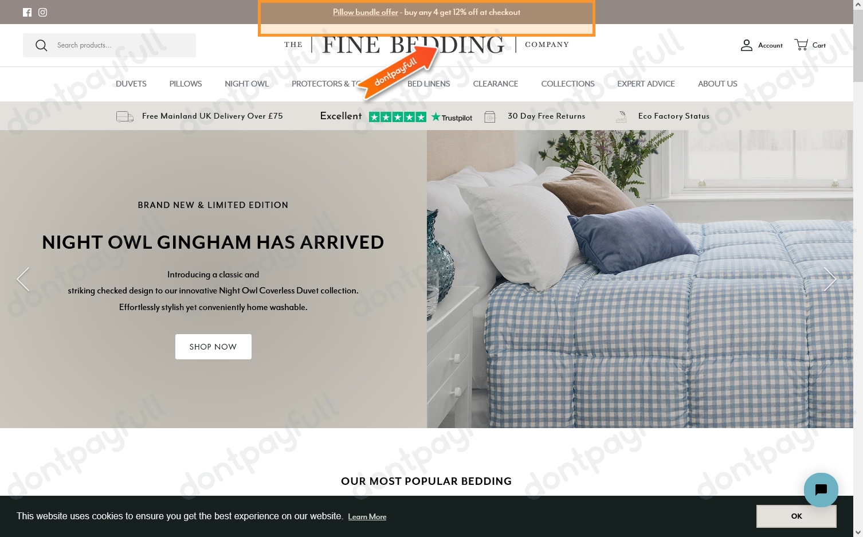Open the Clearance menu item

click(496, 84)
